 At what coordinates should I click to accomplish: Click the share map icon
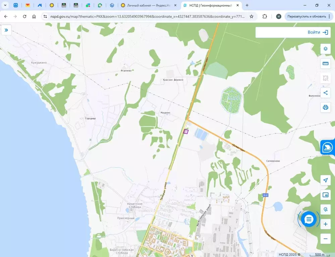(x=325, y=93)
